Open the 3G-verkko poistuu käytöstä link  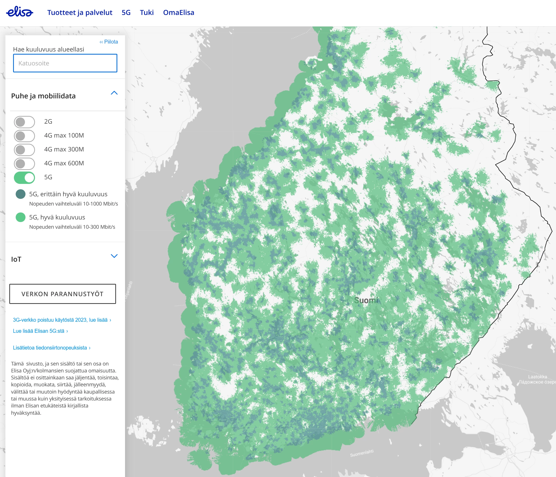pos(62,320)
